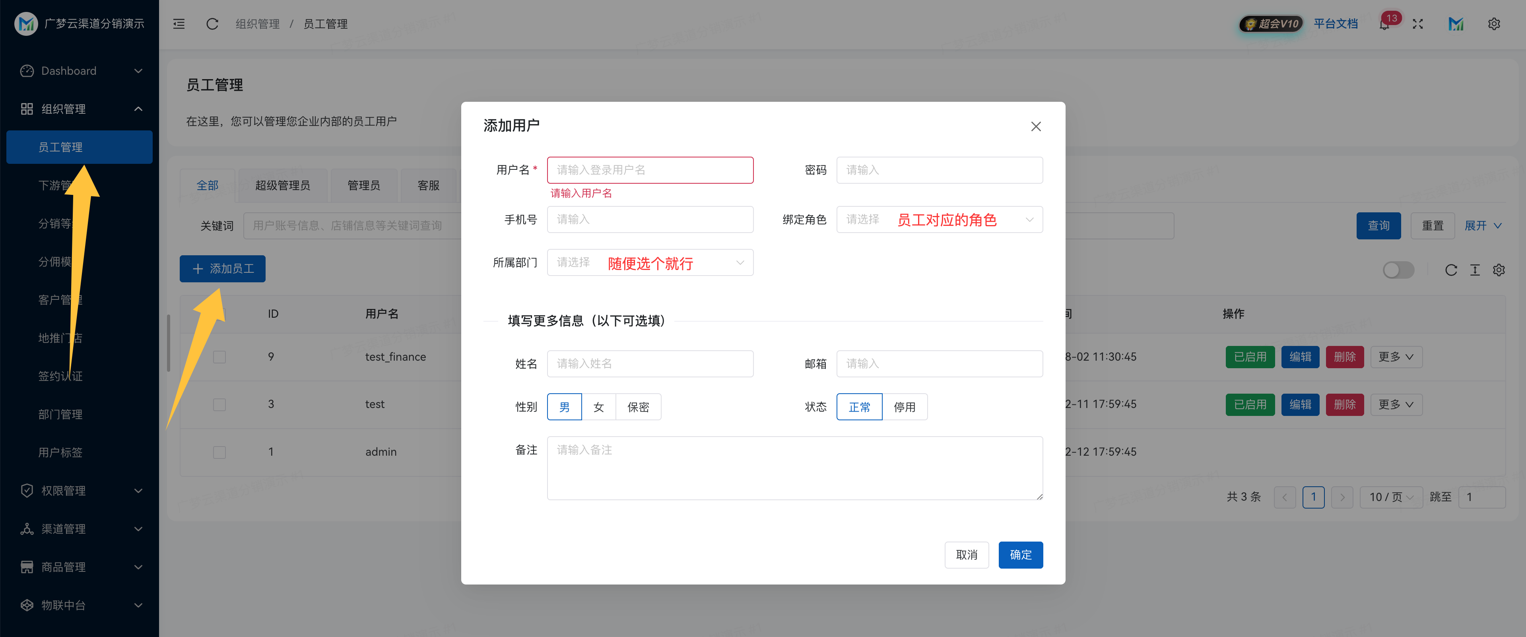Click the 用户名 input field
This screenshot has height=637, width=1526.
tap(650, 170)
